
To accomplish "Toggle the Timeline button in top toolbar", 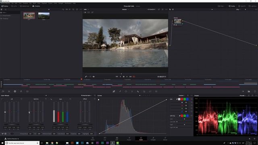I will coord(36,6).
